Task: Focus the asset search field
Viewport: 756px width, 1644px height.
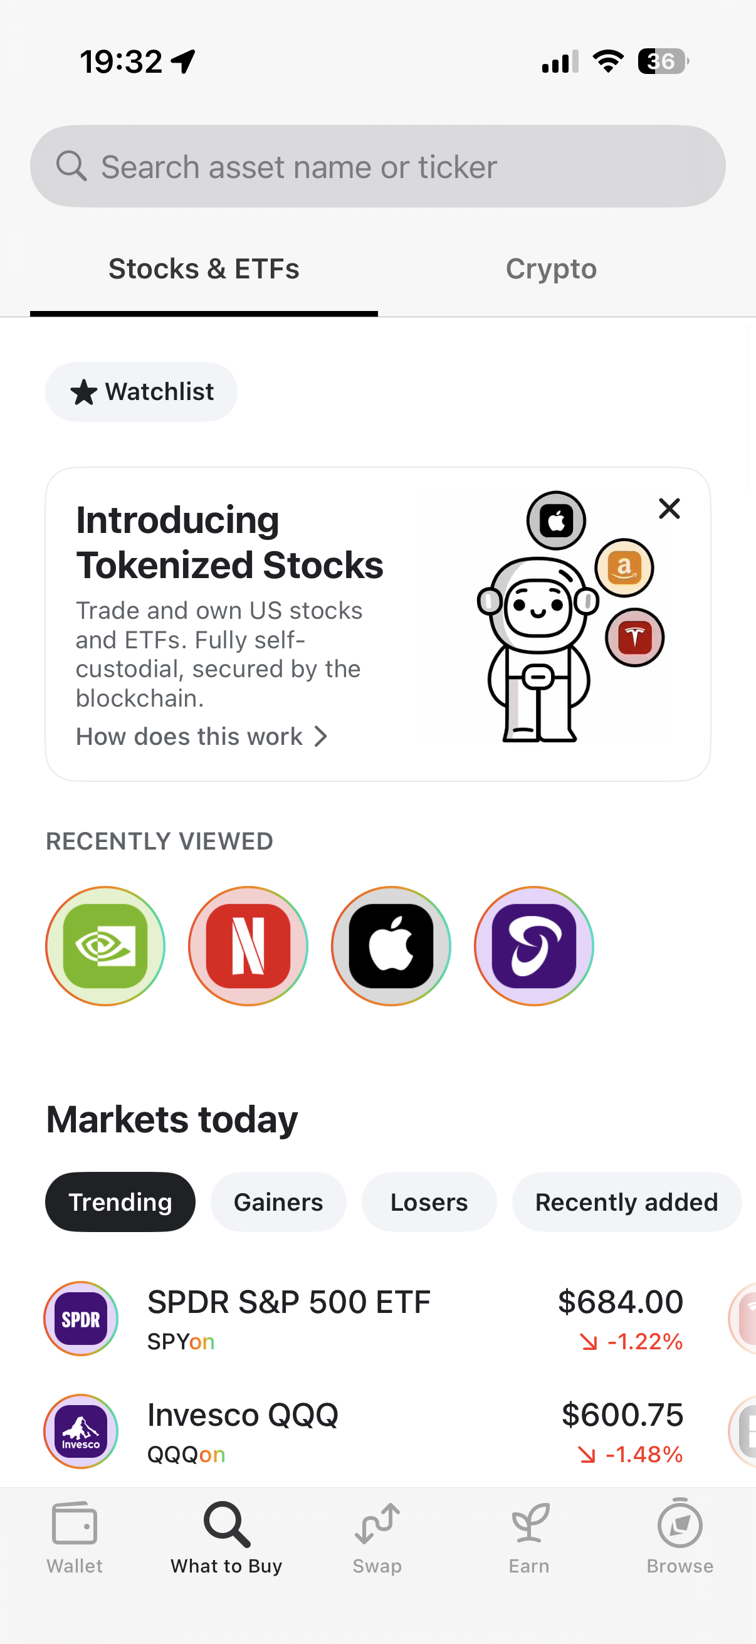Action: click(377, 167)
